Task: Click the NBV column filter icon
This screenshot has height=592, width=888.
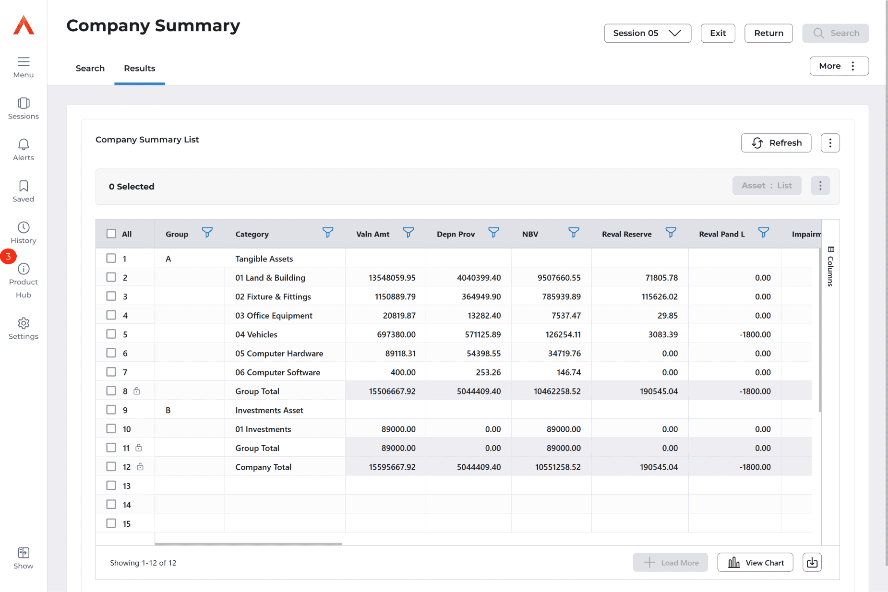Action: point(573,233)
